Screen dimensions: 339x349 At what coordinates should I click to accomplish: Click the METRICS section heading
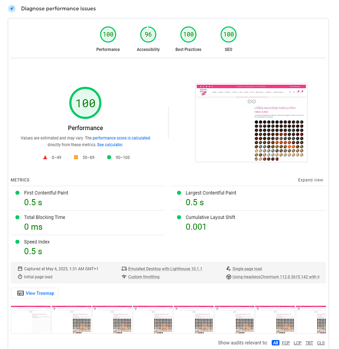click(x=20, y=180)
